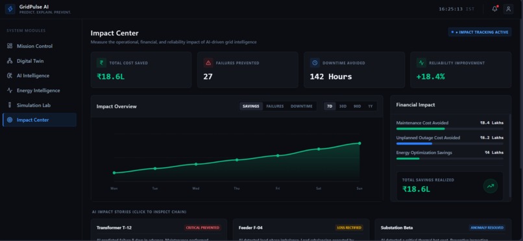This screenshot has width=523, height=241.
Task: Click the trending-up icon in Total Savings Realized
Action: [x=491, y=186]
